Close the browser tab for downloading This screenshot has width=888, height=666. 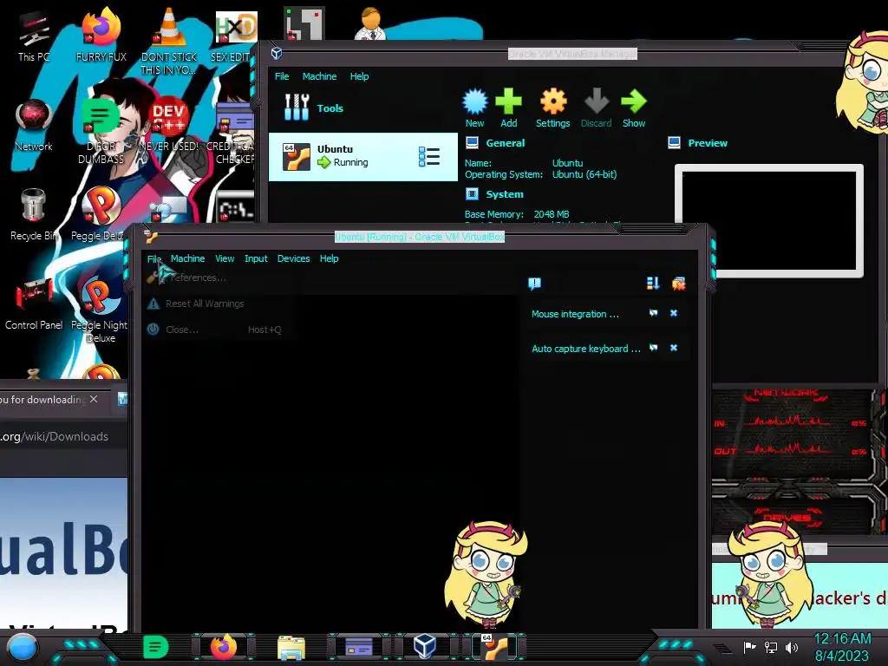[x=94, y=399]
